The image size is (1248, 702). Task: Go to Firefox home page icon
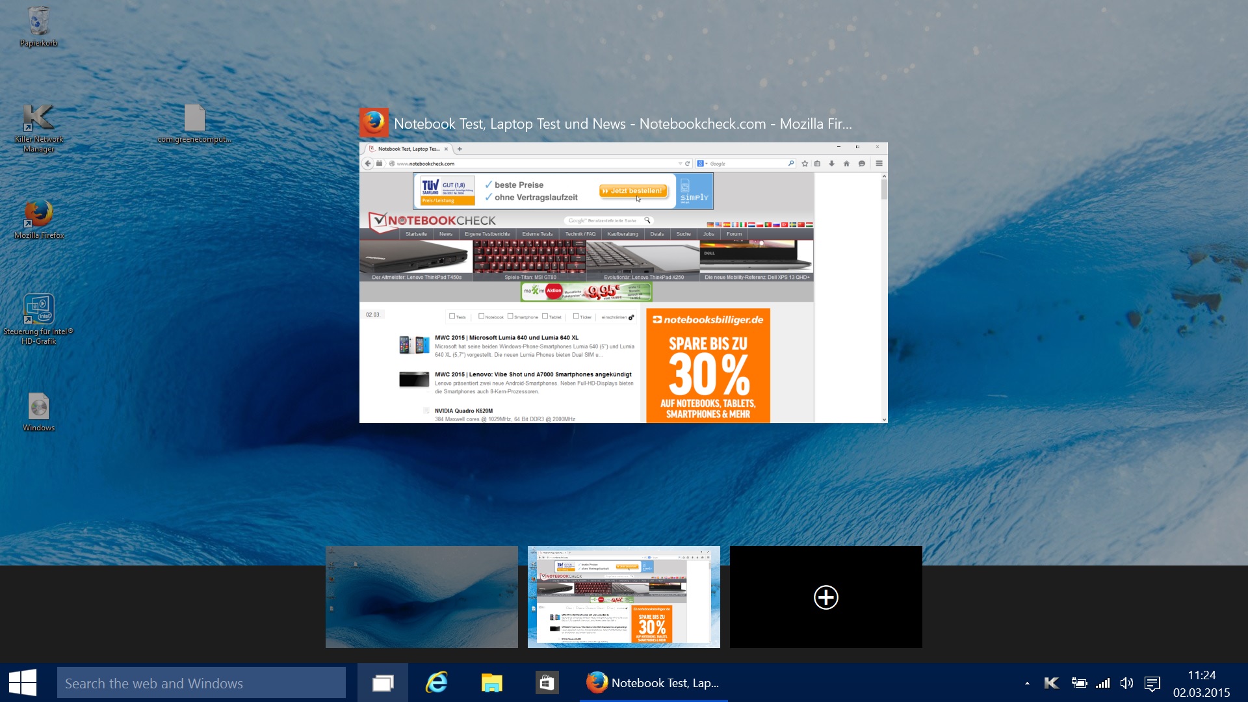point(847,163)
